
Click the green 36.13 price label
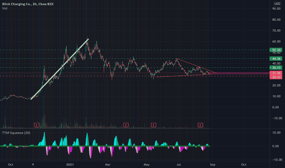tap(276, 68)
